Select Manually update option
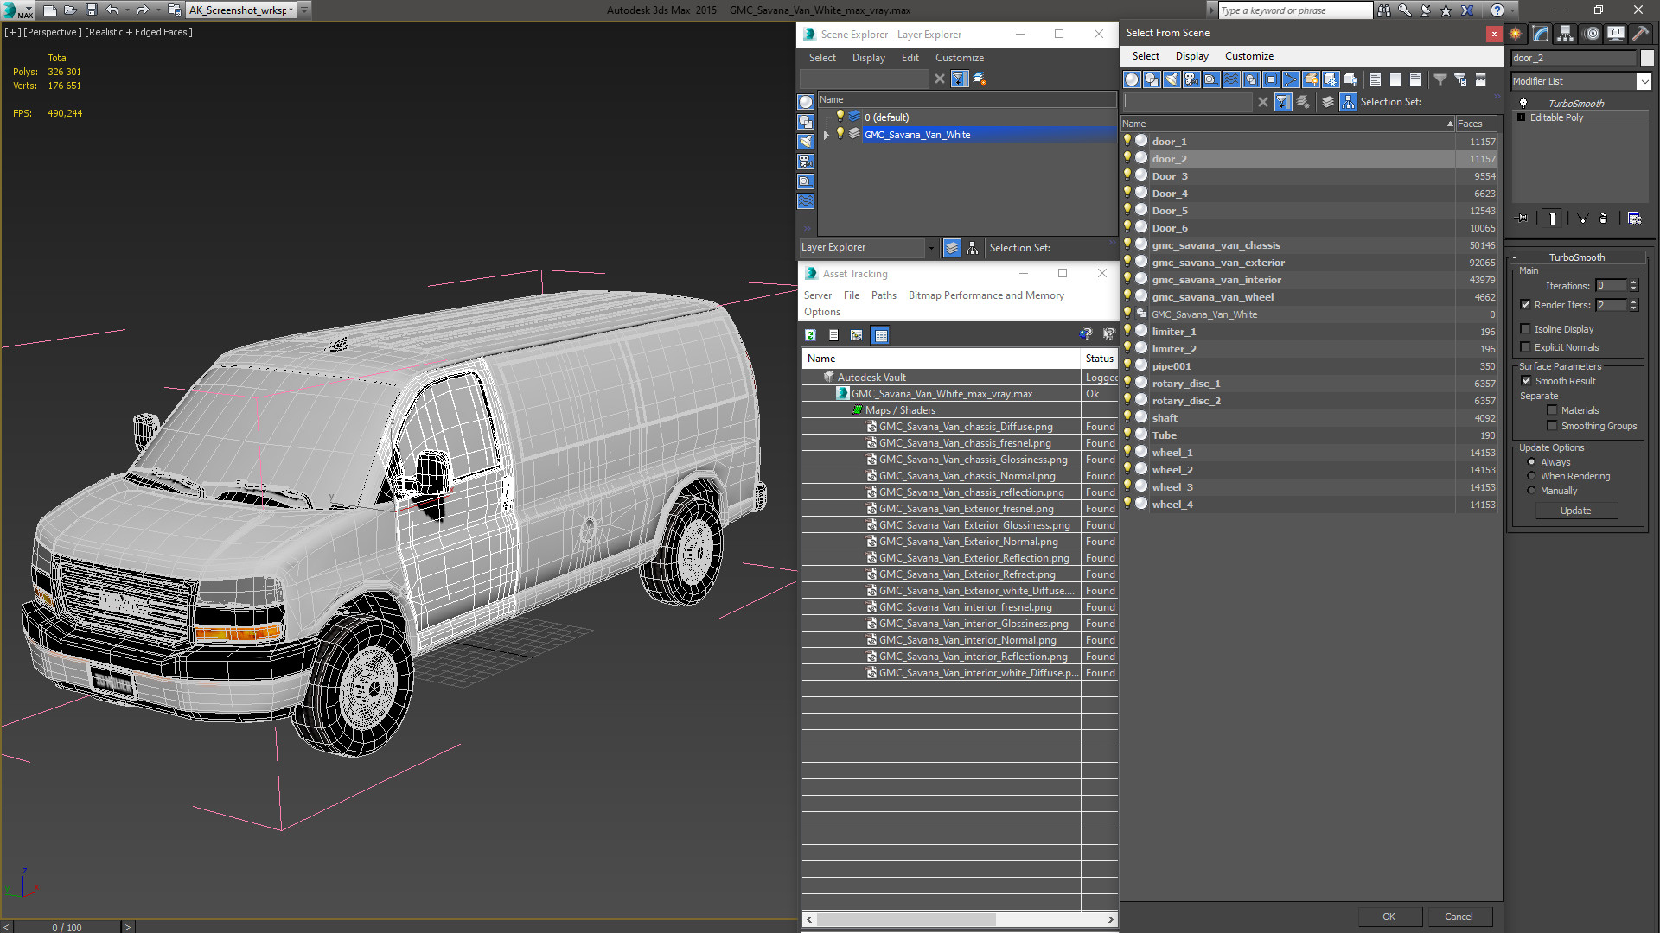Viewport: 1660px width, 933px height. pos(1531,491)
